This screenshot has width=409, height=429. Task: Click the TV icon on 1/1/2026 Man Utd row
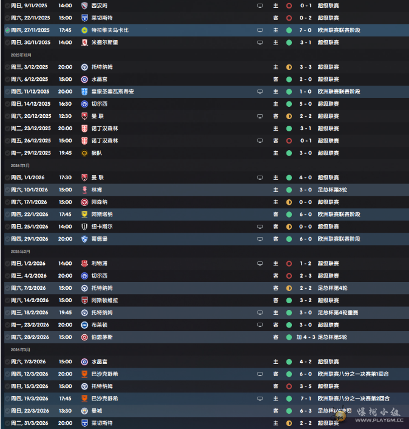point(260,177)
